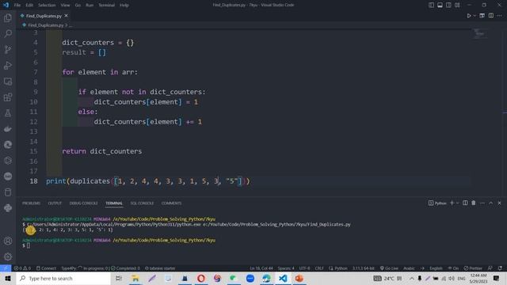Screen dimensions: 507x285
Task: Kill the terminal with trash icon
Action: coord(474,203)
